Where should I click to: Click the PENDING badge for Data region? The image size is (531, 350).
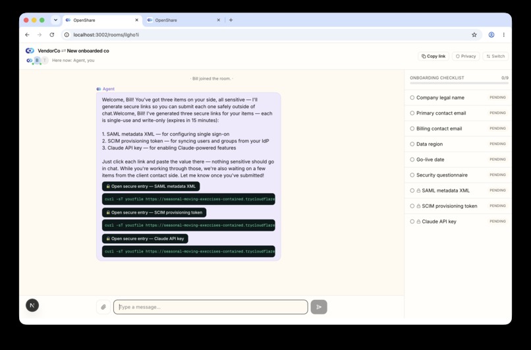tap(497, 144)
